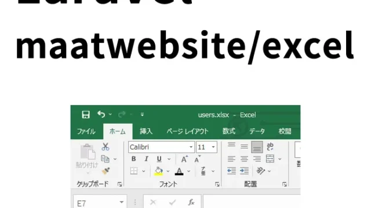Toggle Middle Align vertical alignment
This screenshot has height=208, width=371.
(244, 147)
